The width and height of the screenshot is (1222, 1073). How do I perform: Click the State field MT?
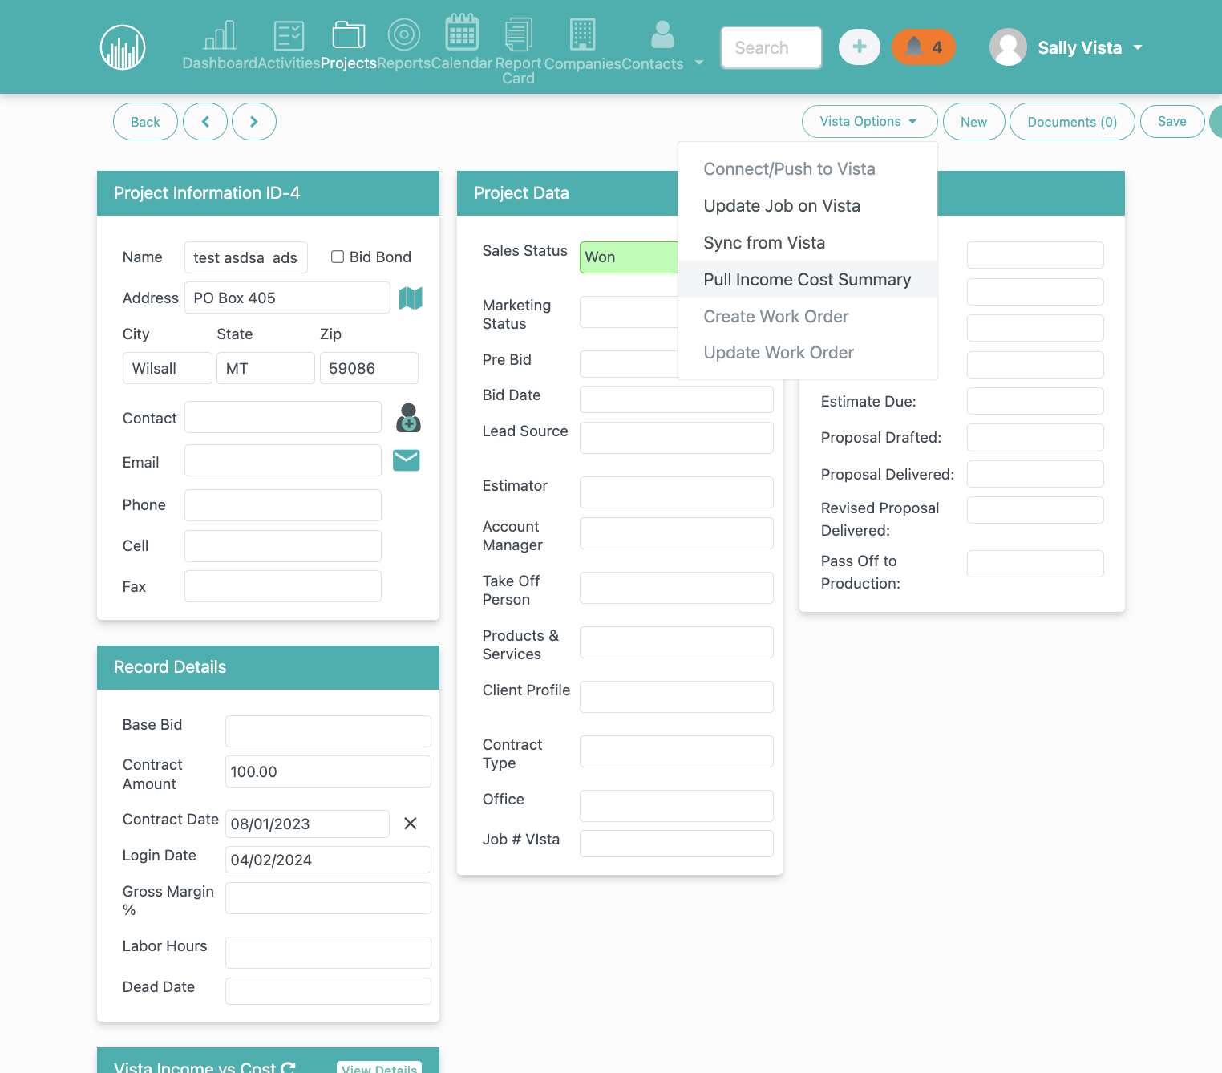pos(265,368)
